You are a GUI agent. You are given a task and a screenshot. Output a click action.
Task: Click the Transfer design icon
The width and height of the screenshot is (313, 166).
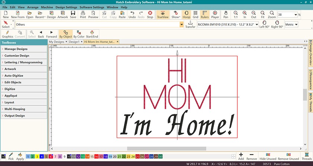click(190, 25)
